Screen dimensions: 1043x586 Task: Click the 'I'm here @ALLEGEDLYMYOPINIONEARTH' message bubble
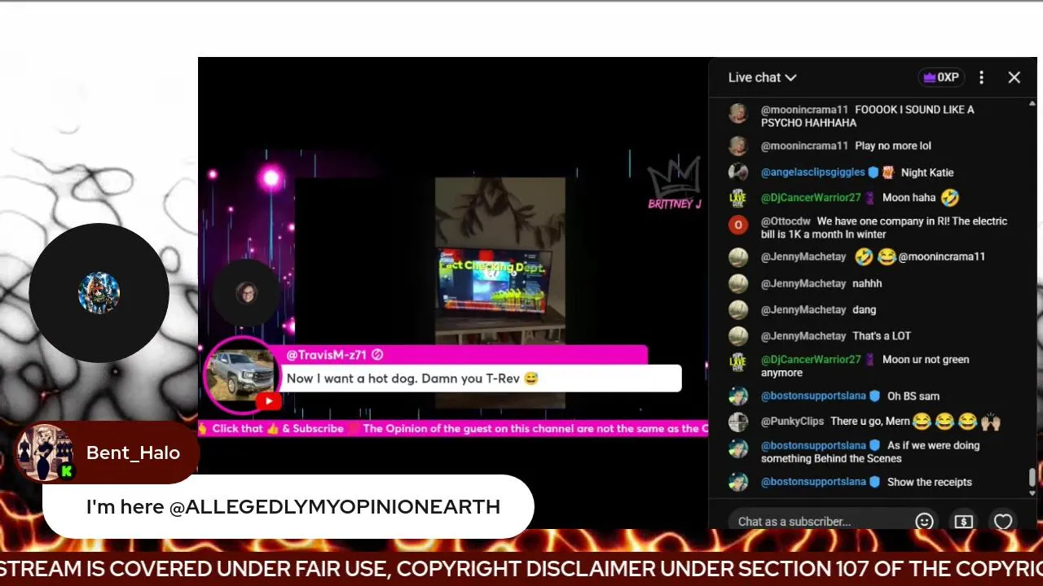click(288, 506)
